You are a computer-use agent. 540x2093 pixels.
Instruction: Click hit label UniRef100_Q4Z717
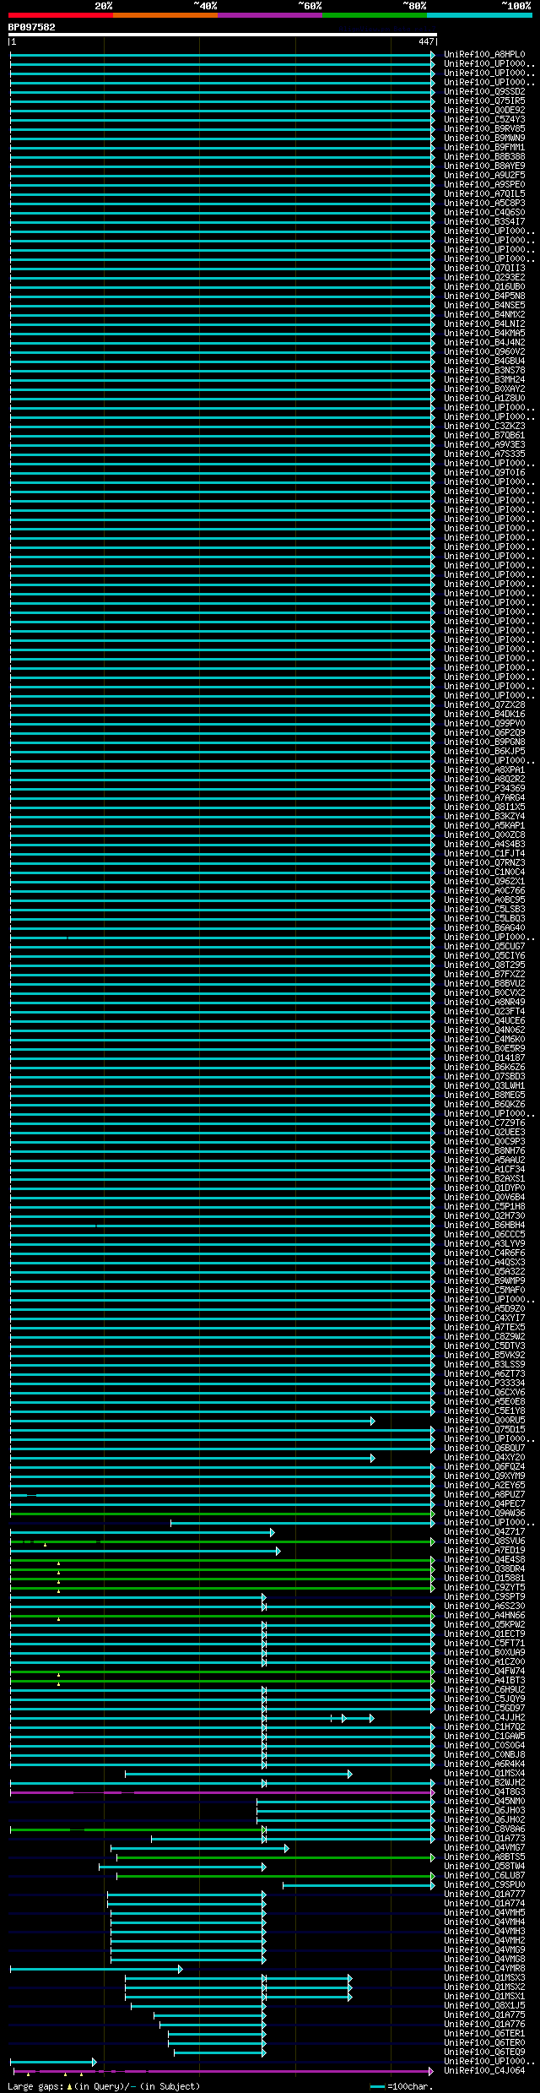484,1532
